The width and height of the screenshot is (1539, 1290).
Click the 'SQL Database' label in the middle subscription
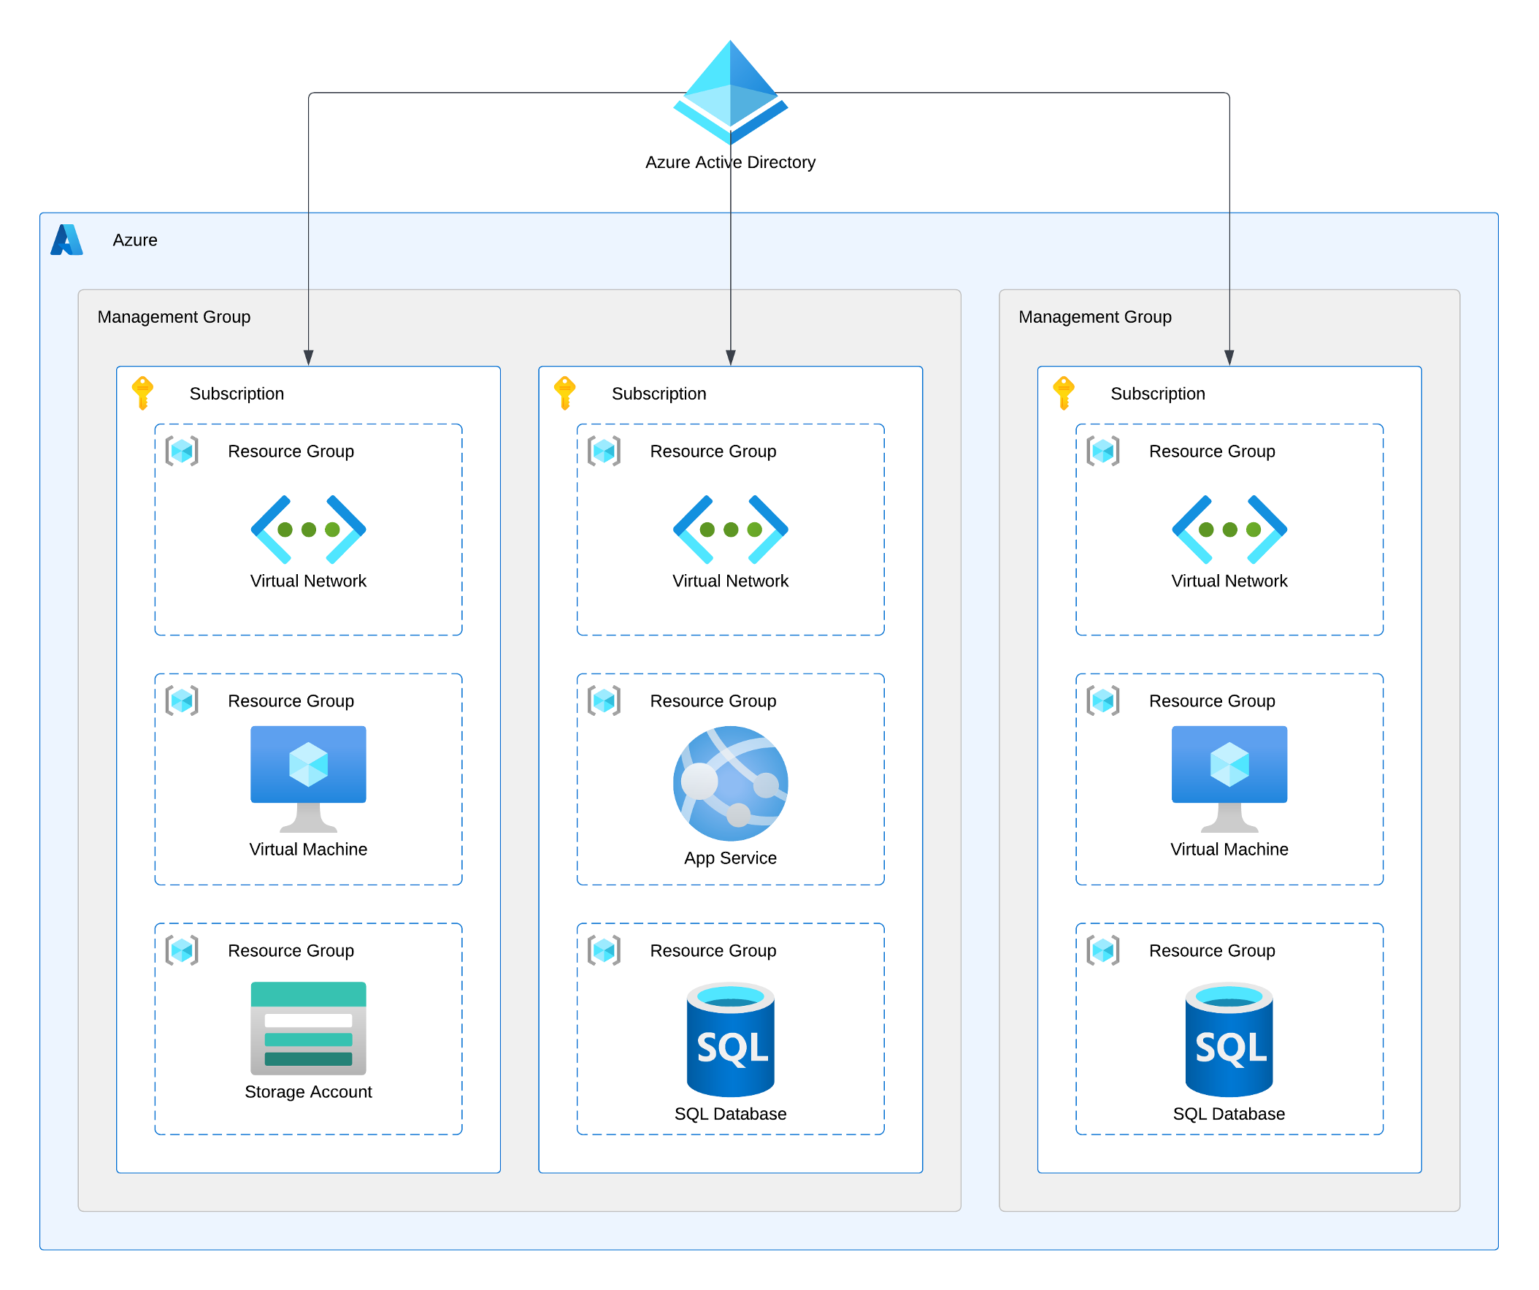point(731,1114)
